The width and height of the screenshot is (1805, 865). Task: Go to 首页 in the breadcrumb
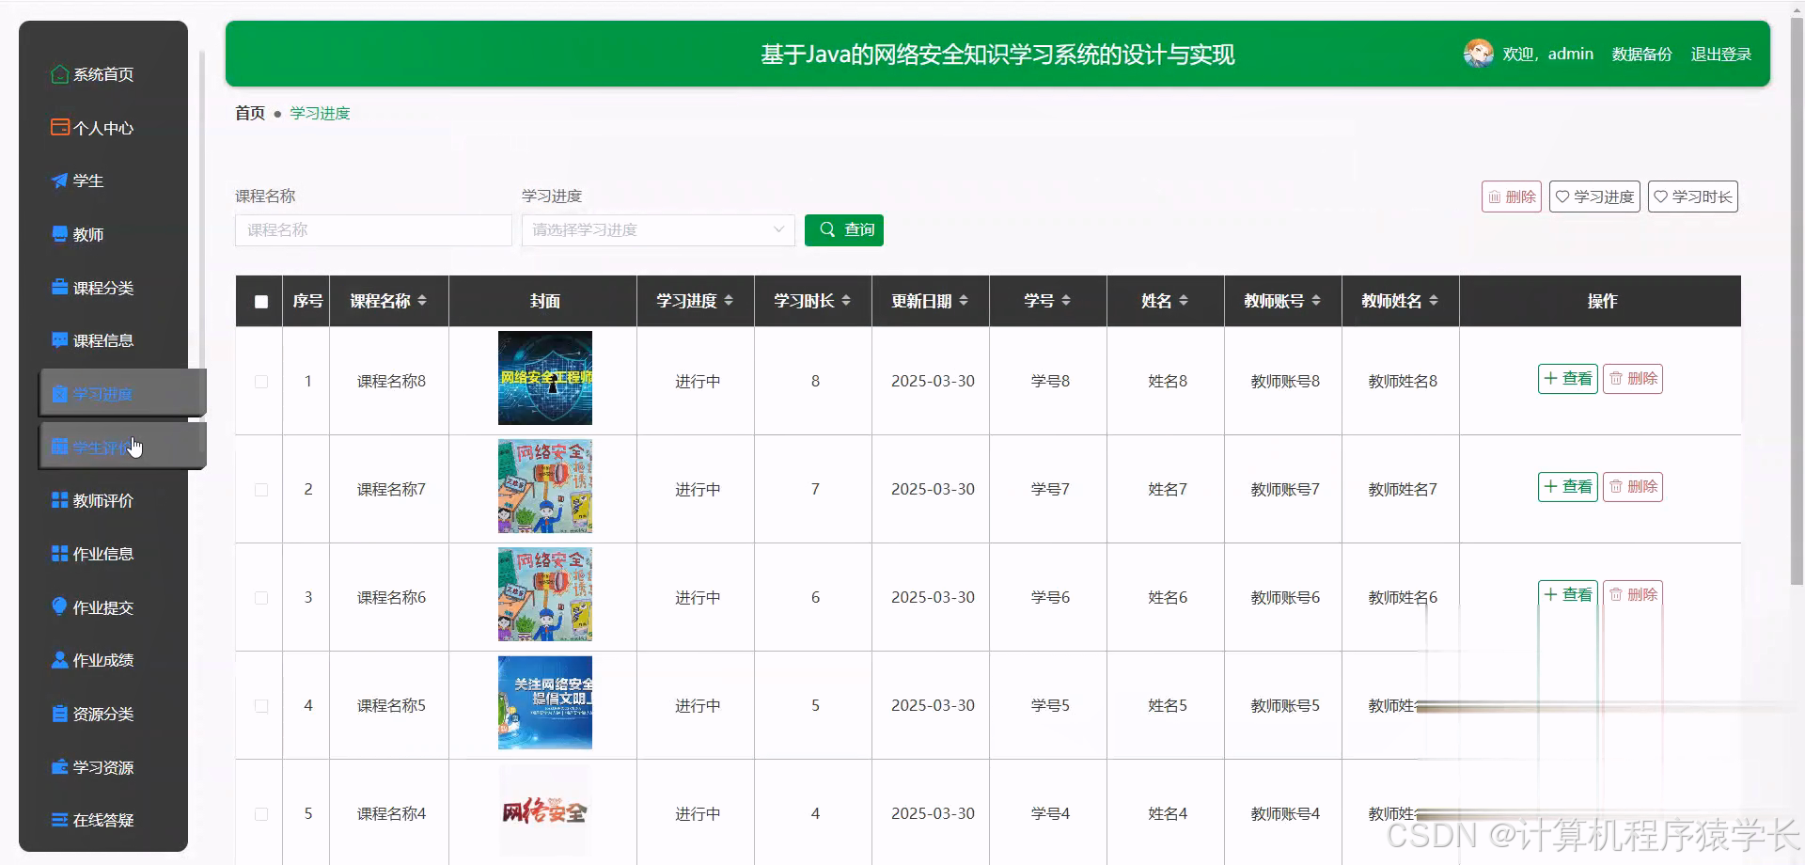point(248,113)
